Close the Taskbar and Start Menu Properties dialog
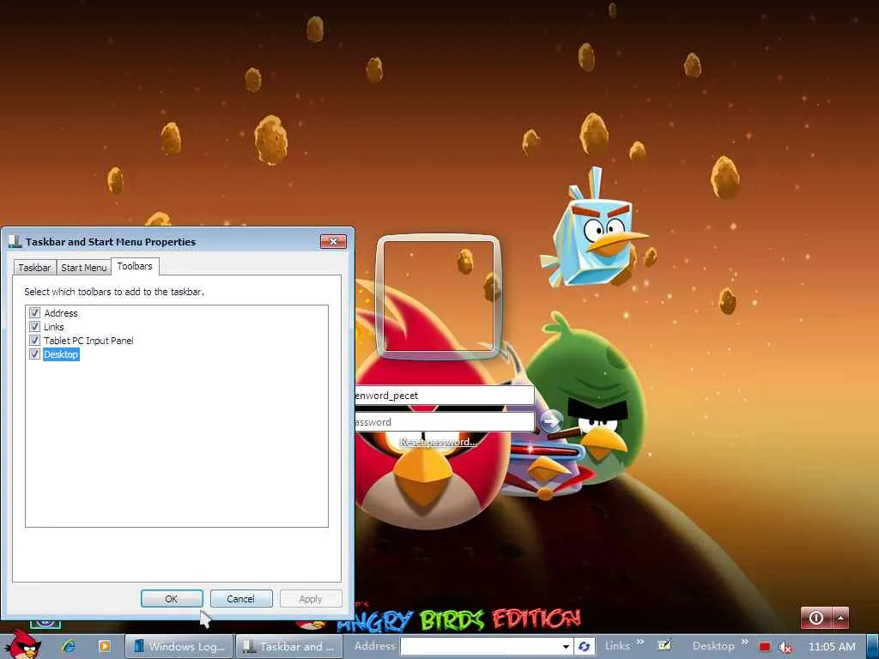This screenshot has width=879, height=659. pyautogui.click(x=333, y=241)
